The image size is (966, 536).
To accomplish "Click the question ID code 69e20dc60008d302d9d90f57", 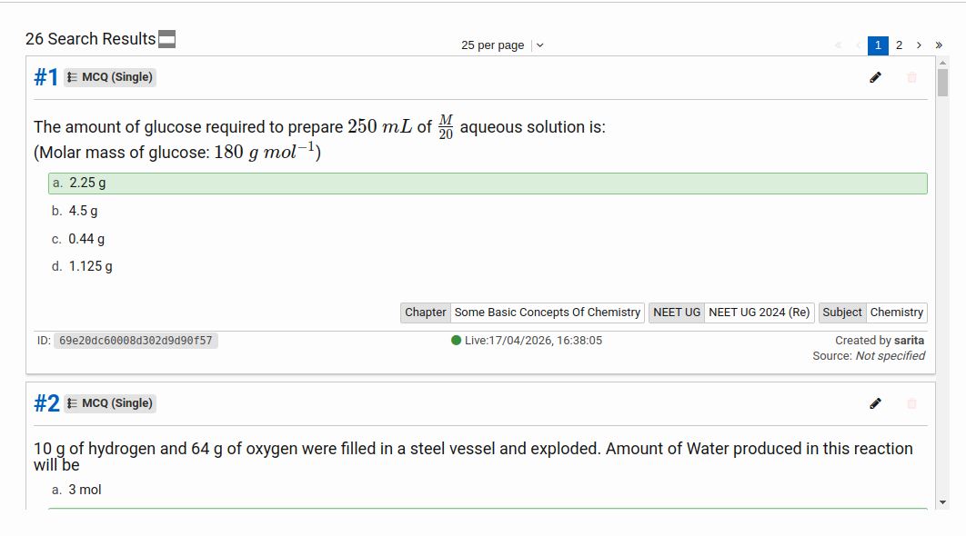I will [136, 341].
